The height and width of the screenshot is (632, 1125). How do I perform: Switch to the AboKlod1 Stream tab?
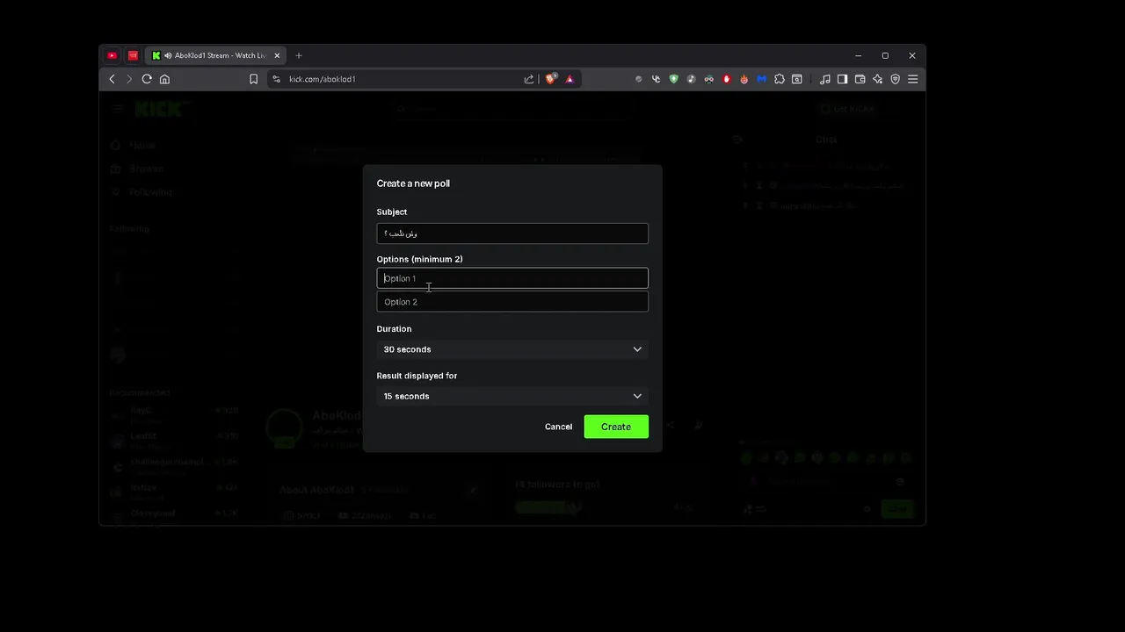coord(214,55)
